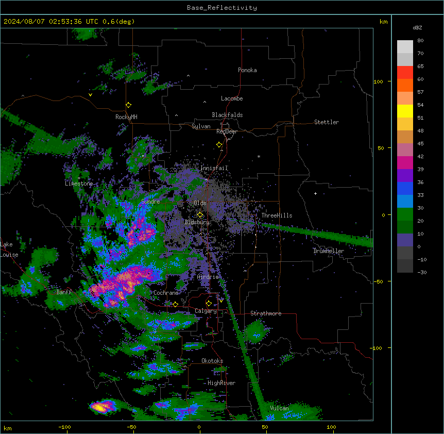Click the yellow diamond marker above Calgary label
Viewport: 444px width, 434px height.
(x=209, y=304)
